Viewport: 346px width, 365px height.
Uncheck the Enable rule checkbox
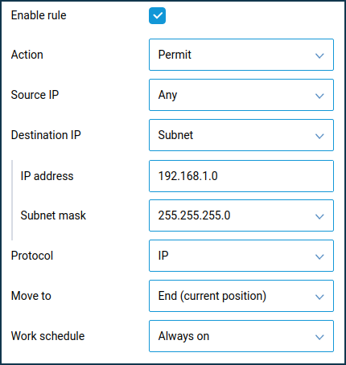157,15
